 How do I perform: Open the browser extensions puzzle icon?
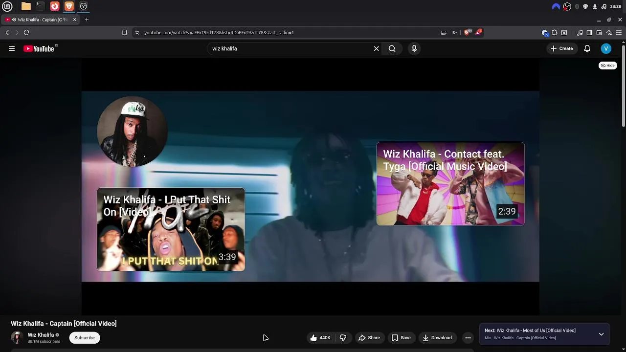click(x=554, y=33)
